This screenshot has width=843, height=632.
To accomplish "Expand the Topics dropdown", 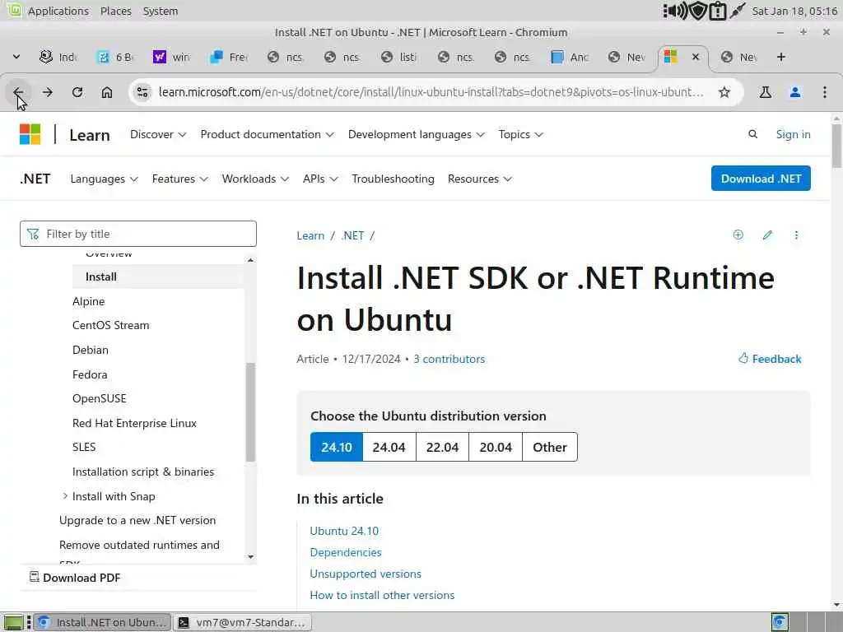I will coord(520,134).
